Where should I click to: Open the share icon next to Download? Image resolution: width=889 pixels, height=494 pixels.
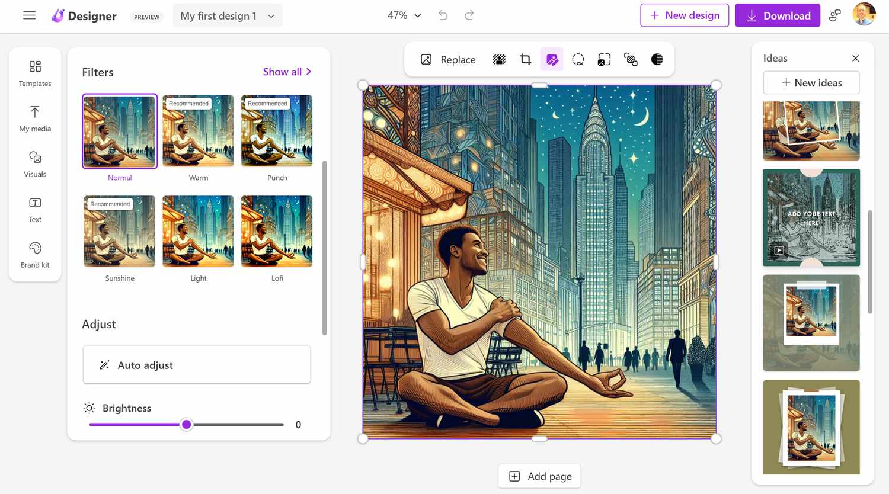tap(834, 15)
